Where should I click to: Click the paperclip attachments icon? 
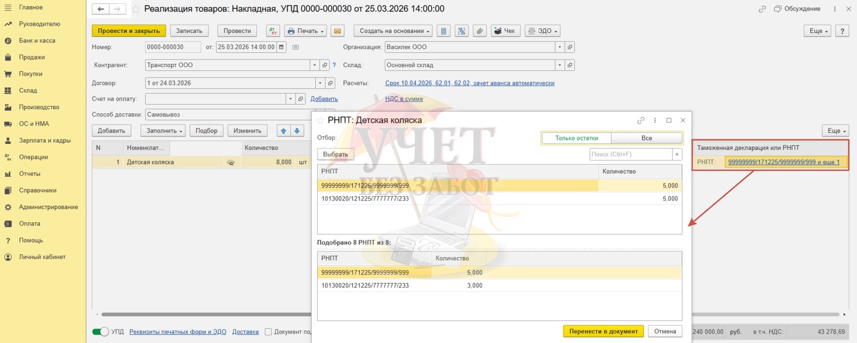pos(480,31)
